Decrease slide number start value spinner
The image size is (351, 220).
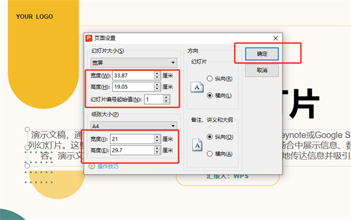166,101
